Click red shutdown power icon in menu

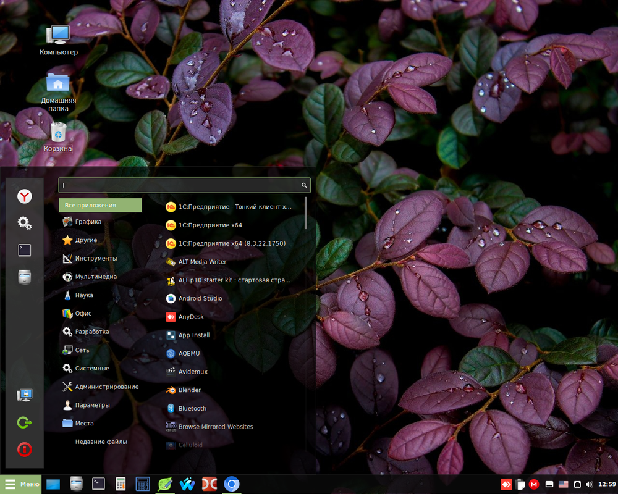tap(25, 449)
